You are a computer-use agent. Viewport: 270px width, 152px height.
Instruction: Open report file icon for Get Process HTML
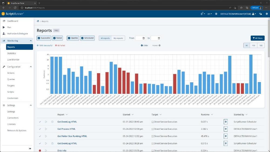(x=226, y=129)
